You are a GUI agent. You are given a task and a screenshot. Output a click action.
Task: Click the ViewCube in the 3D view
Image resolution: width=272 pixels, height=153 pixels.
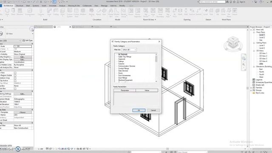click(233, 43)
